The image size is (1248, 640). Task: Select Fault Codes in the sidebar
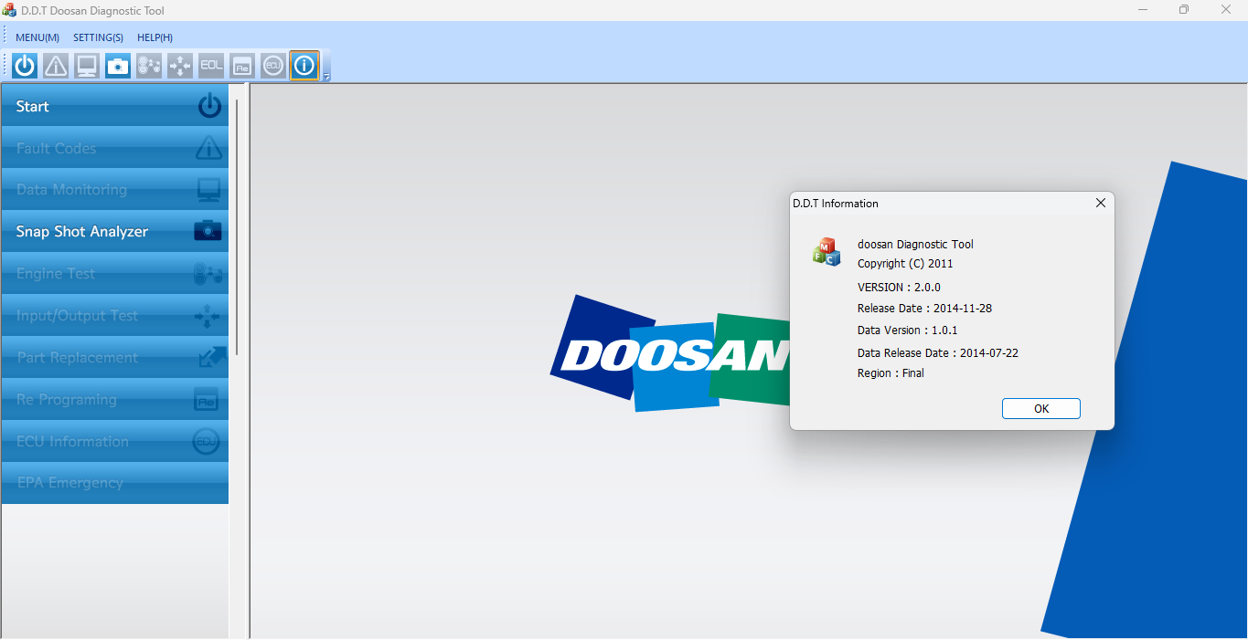click(x=115, y=148)
